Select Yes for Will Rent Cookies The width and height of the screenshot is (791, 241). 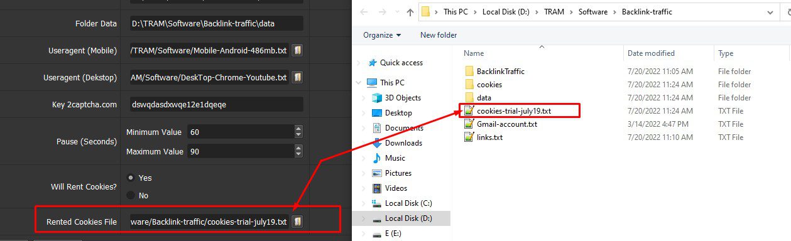click(x=131, y=178)
